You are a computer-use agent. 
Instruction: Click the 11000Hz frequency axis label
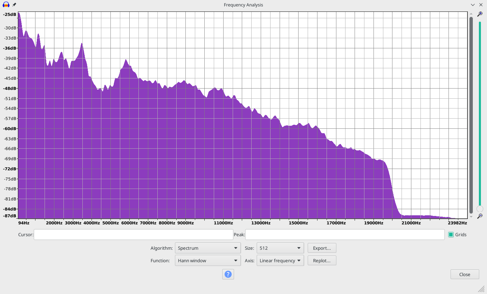[x=223, y=223]
